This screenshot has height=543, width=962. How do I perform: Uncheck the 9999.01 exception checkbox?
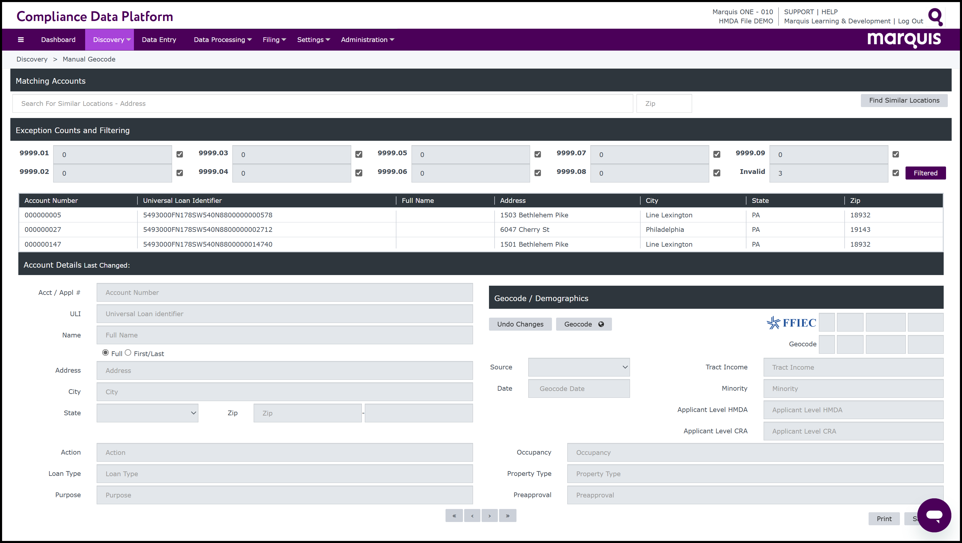(x=180, y=154)
